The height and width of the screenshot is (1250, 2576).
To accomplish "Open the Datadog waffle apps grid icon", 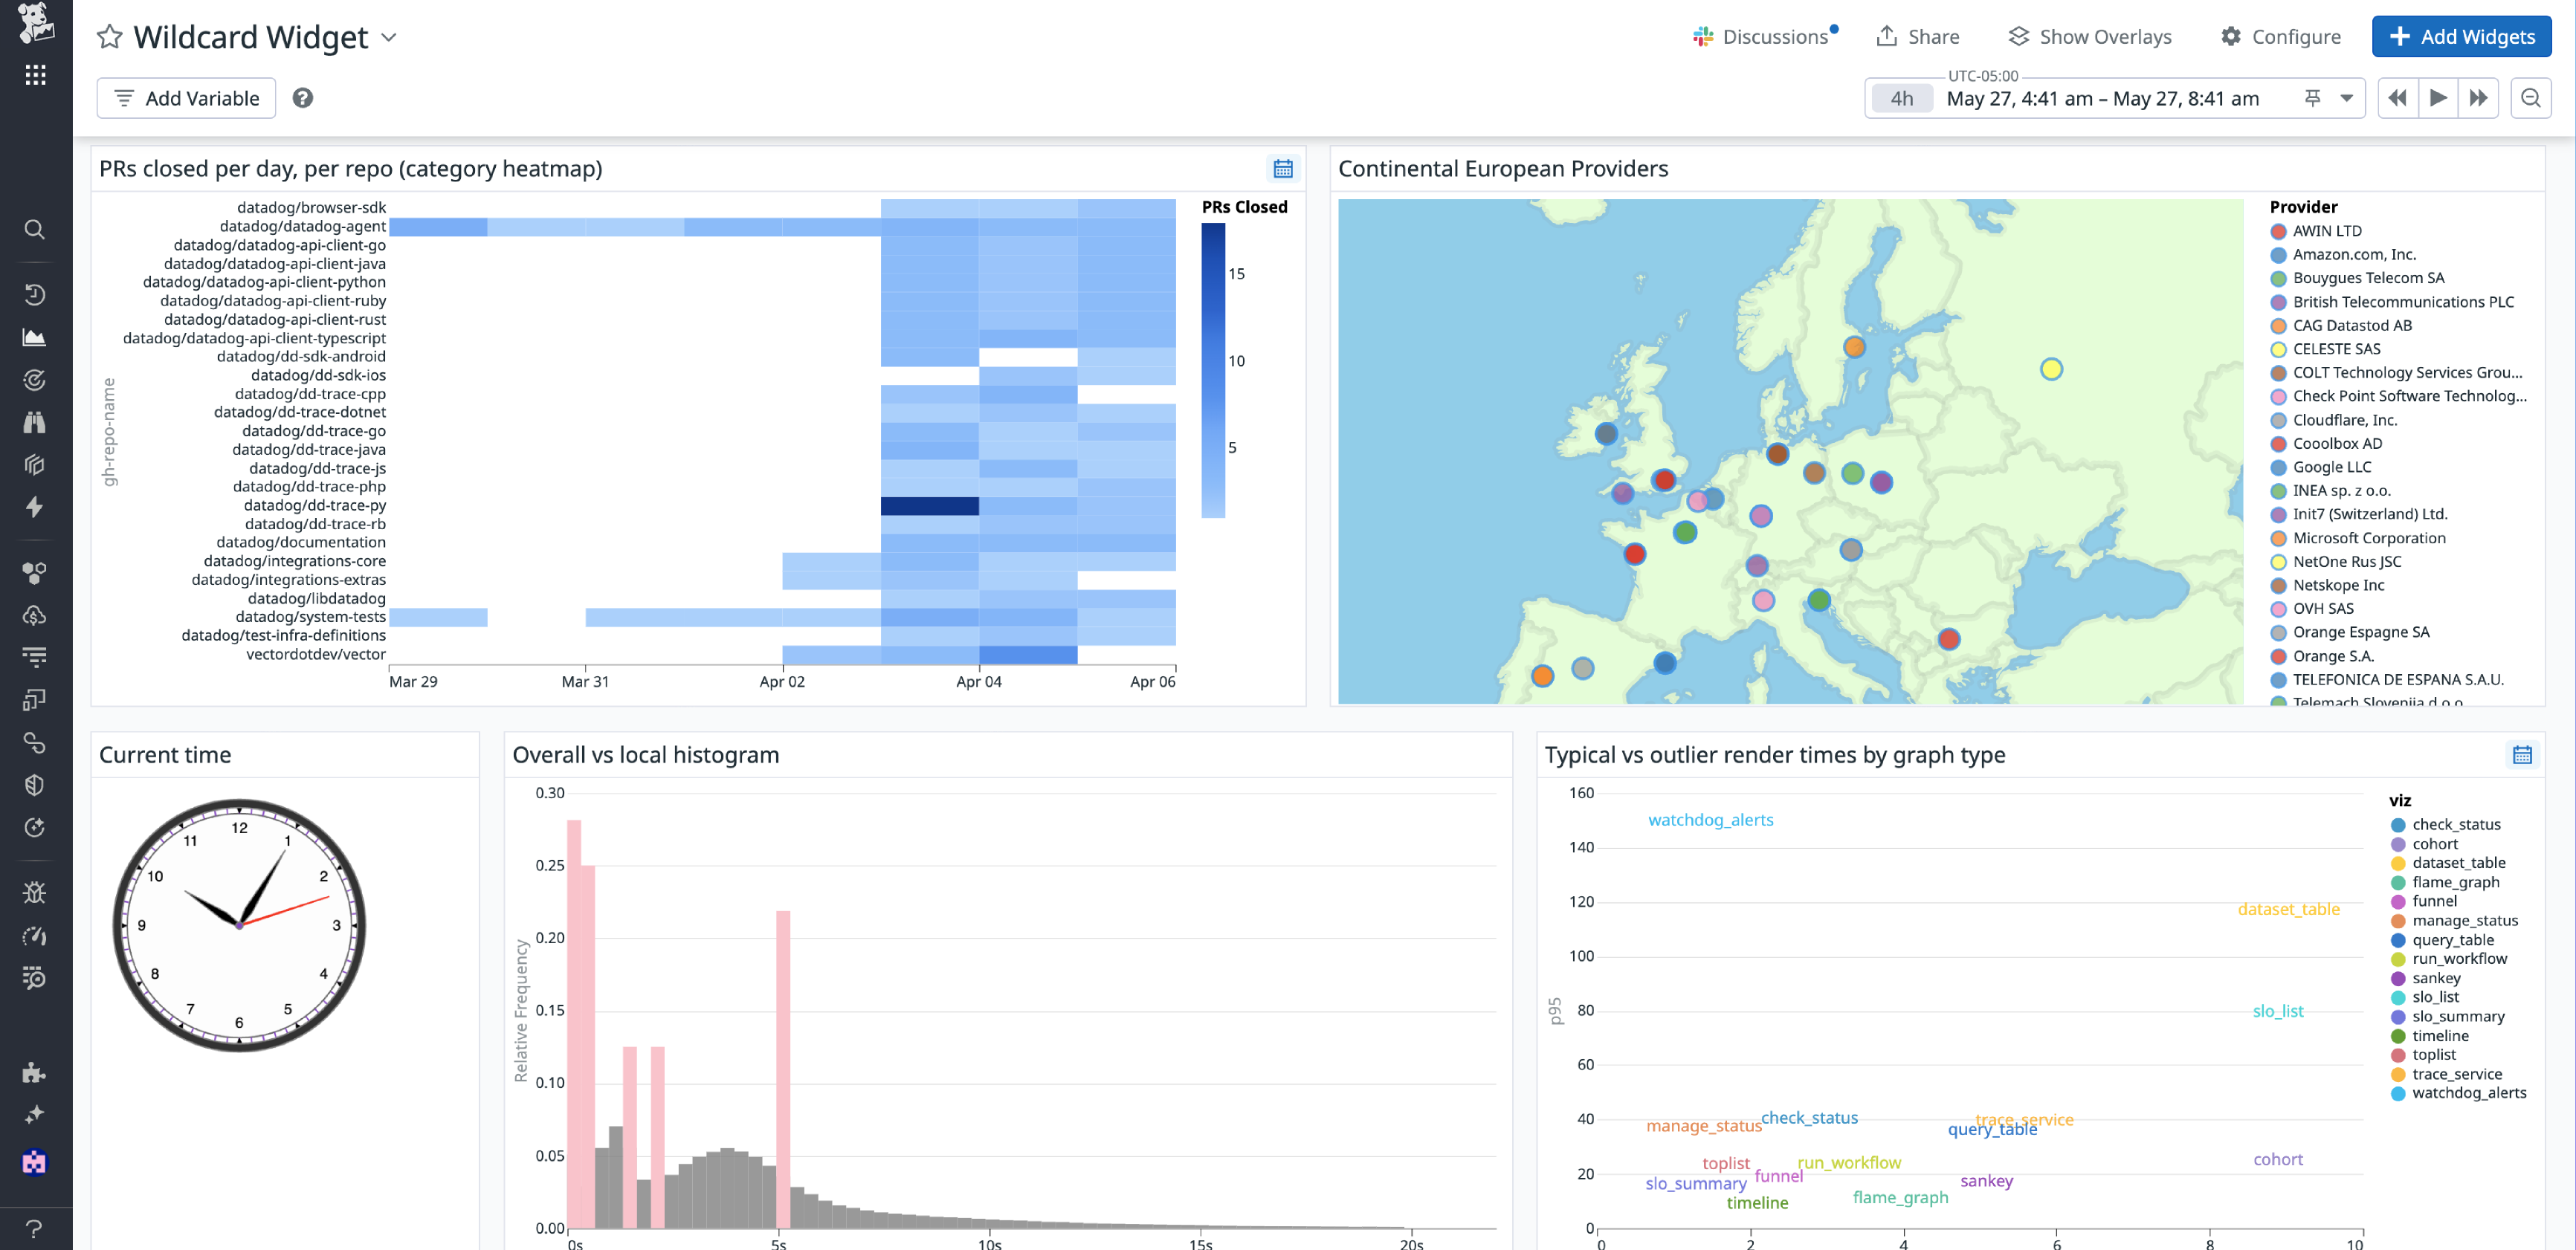I will (35, 75).
